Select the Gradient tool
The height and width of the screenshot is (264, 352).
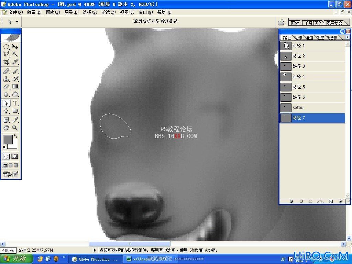pos(15,86)
